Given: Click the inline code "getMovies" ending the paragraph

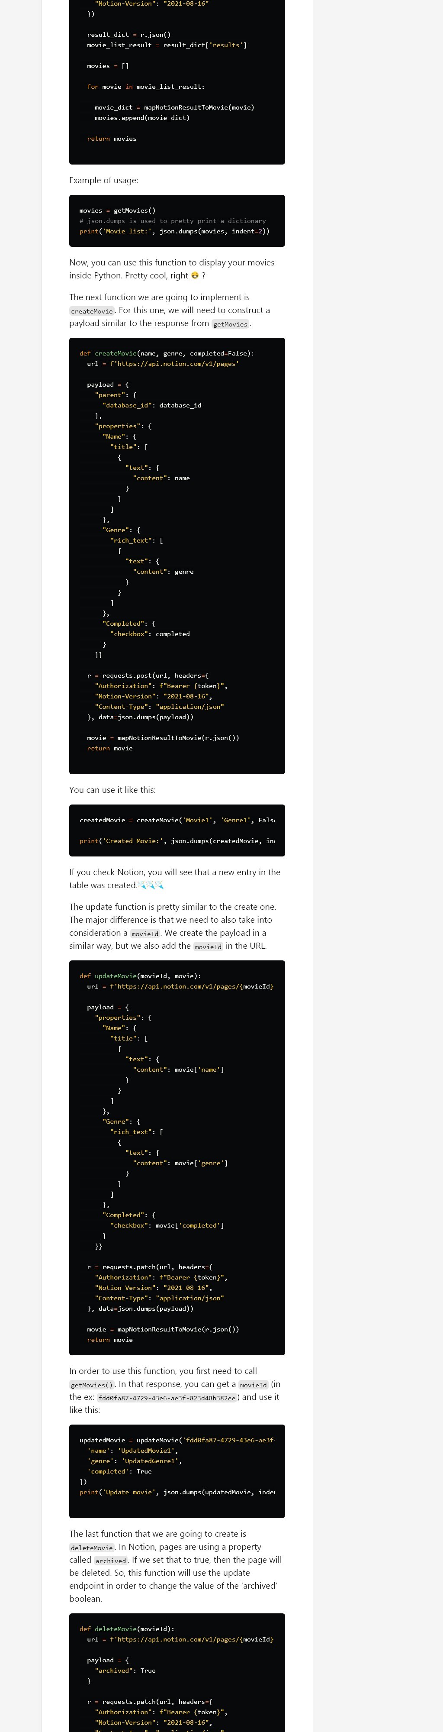Looking at the screenshot, I should tap(230, 324).
